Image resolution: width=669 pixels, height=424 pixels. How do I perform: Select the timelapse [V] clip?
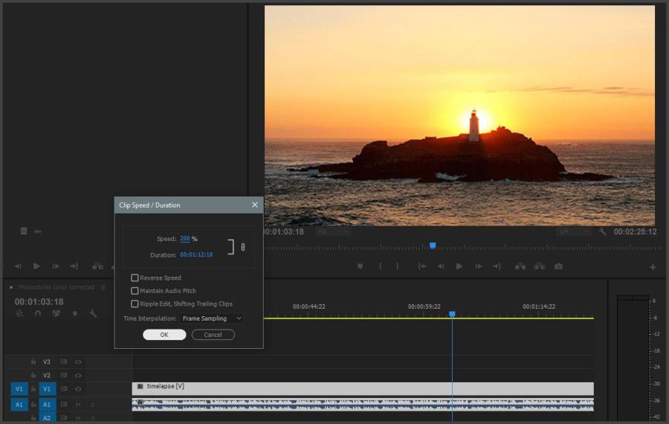363,389
